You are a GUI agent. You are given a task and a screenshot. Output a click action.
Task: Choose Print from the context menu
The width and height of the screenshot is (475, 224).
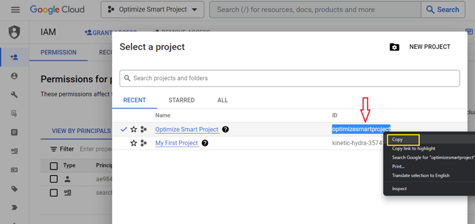[398, 166]
